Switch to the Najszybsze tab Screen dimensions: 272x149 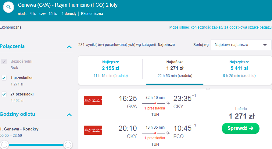click(239, 69)
